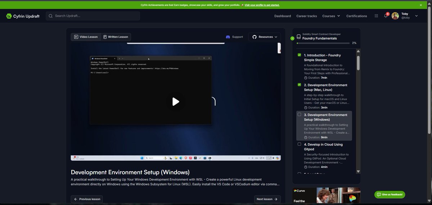432x205 pixels.
Task: Click the book icon beside Foundry Fundamentals
Action: tap(298, 37)
